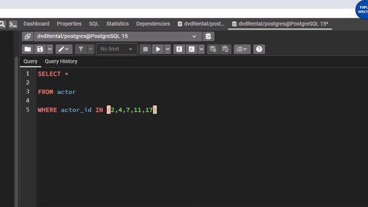Image resolution: width=368 pixels, height=207 pixels.
Task: Open file with the folder icon
Action: pos(28,49)
